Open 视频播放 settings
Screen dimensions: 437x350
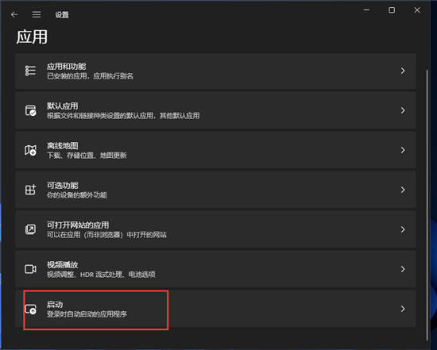[x=215, y=269]
